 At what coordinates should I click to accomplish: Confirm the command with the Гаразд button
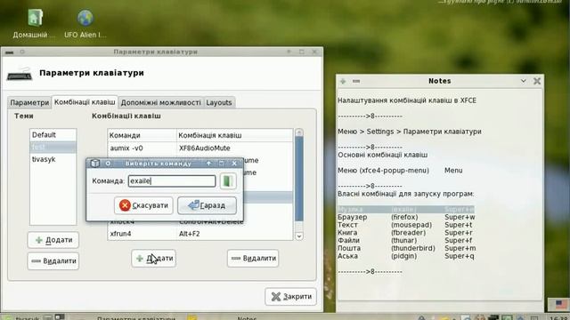[207, 205]
